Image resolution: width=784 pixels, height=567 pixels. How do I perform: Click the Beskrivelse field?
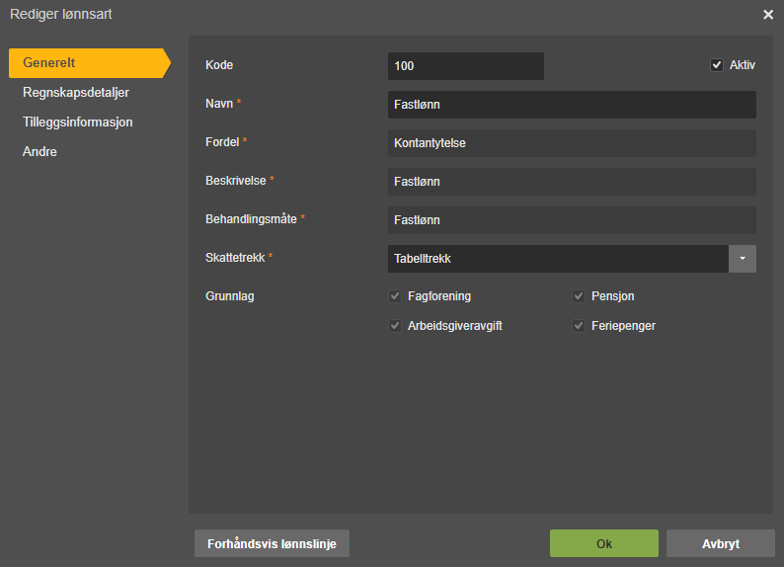click(x=572, y=182)
